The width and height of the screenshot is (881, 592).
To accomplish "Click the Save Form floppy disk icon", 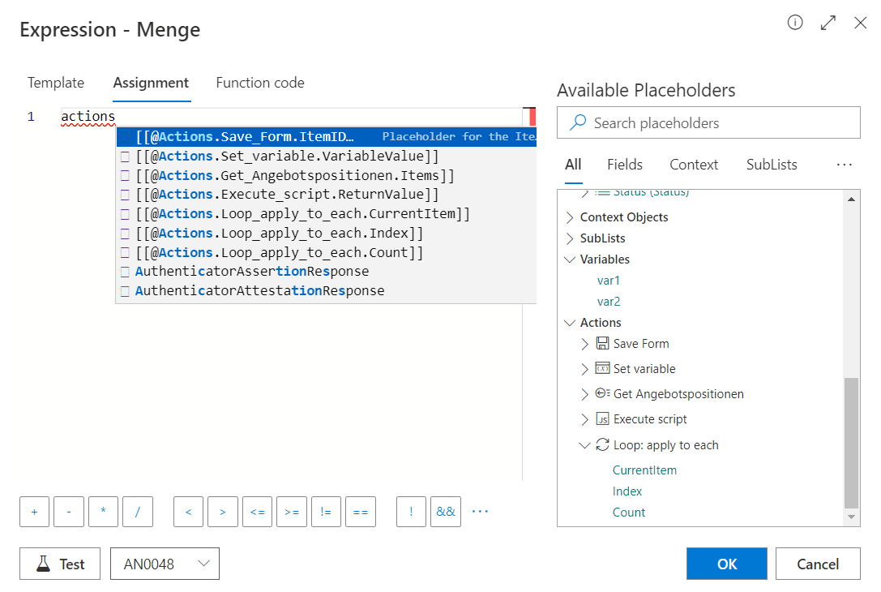I will coord(602,343).
